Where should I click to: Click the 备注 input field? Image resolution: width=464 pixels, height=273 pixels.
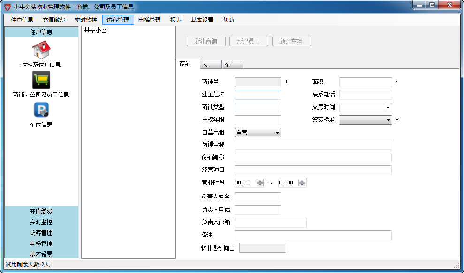click(313, 235)
